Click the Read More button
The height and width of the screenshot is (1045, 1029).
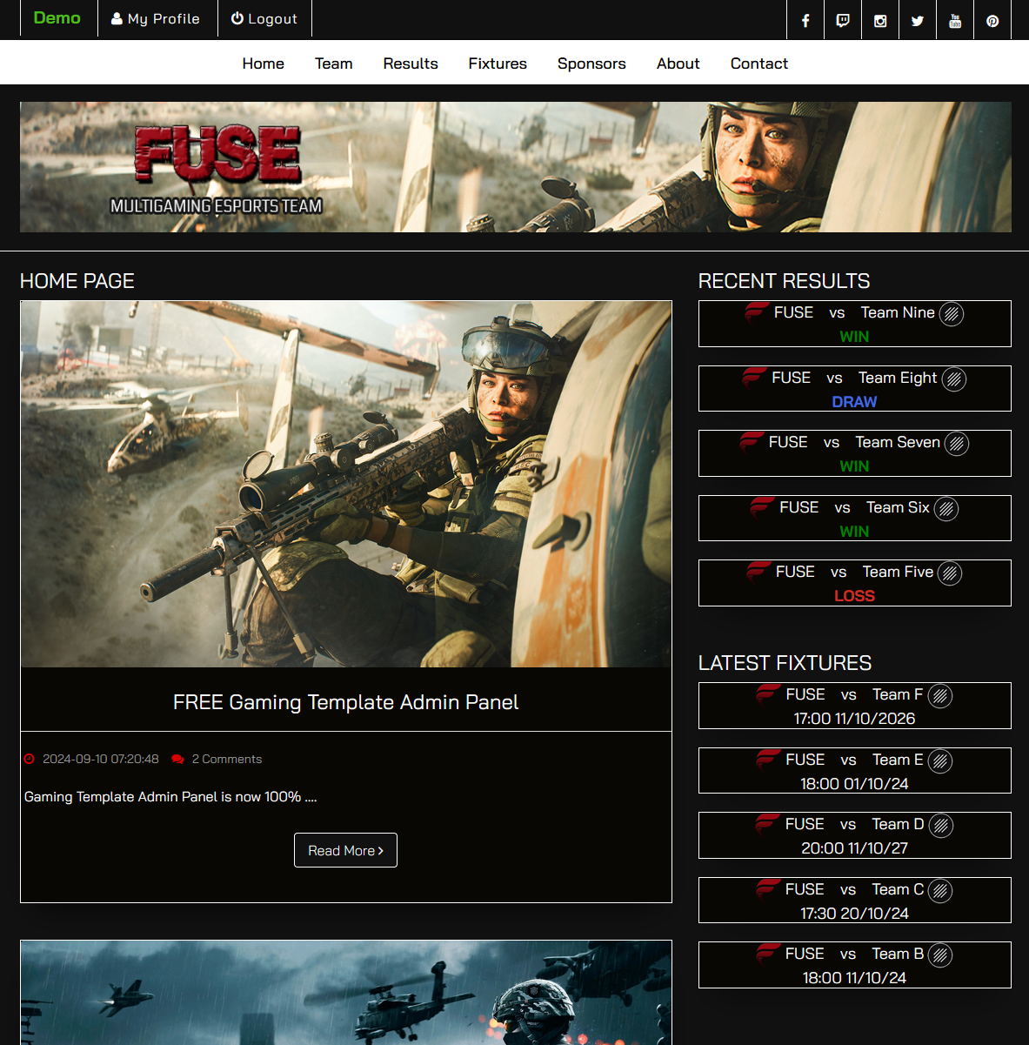345,850
